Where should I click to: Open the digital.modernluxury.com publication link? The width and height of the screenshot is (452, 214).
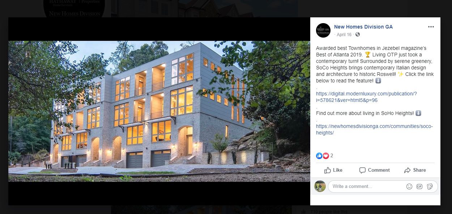tap(366, 97)
